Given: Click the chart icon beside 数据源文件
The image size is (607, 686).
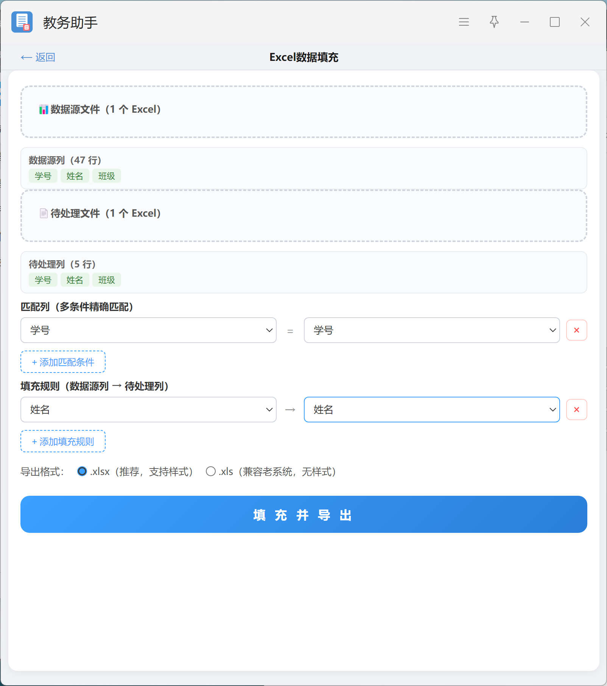Looking at the screenshot, I should pyautogui.click(x=44, y=109).
